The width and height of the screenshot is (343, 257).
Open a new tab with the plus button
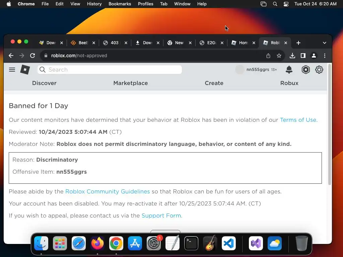(x=298, y=43)
